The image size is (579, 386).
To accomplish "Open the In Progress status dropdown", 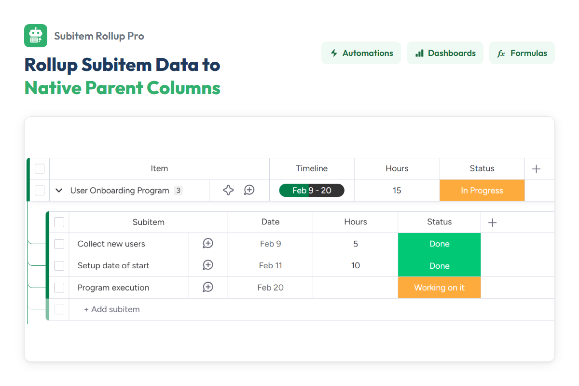I will tap(482, 191).
